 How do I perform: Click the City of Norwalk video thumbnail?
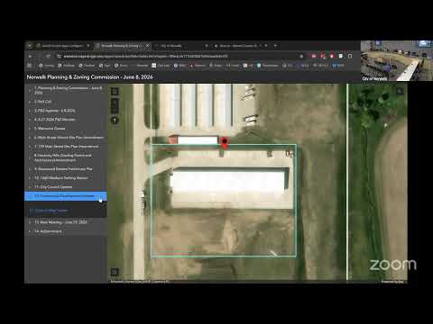(397, 61)
